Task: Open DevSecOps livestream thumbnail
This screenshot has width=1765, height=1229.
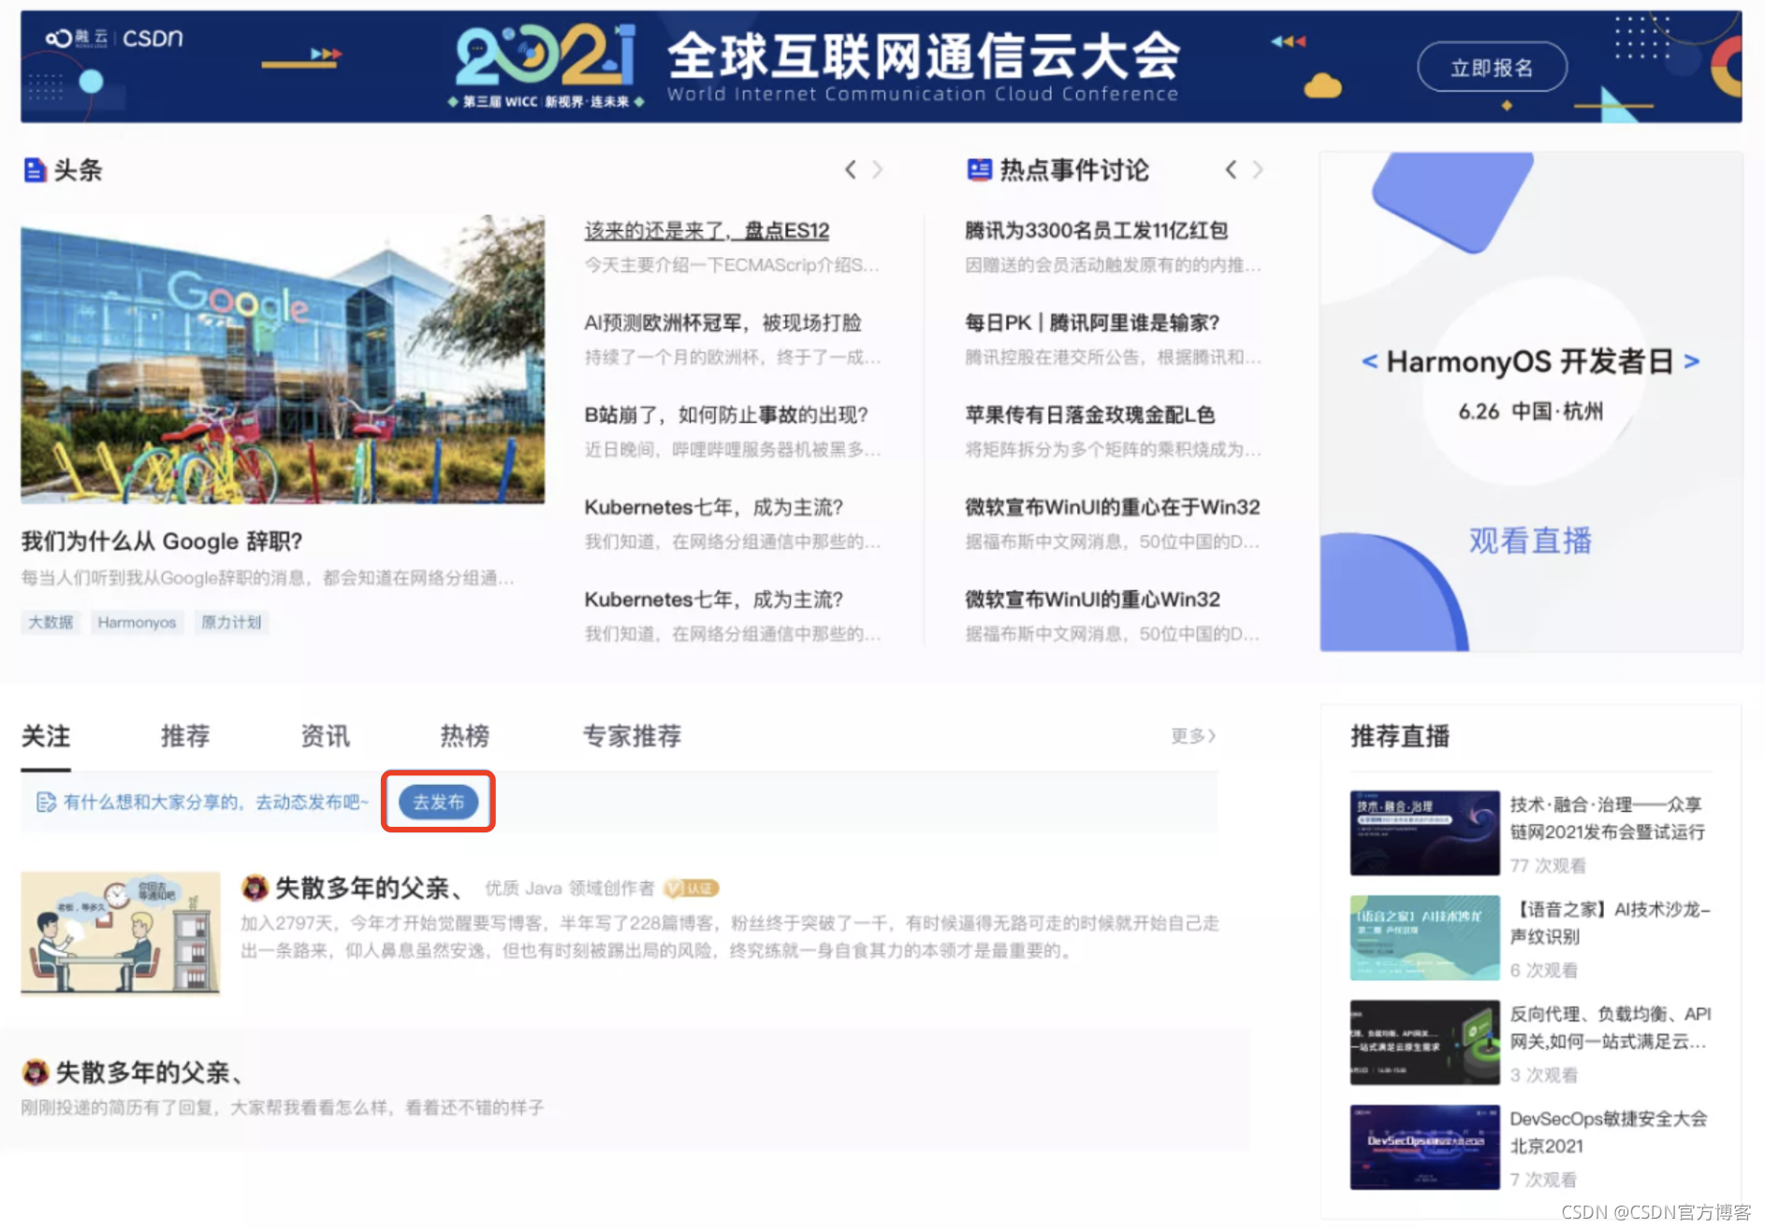Action: tap(1424, 1147)
